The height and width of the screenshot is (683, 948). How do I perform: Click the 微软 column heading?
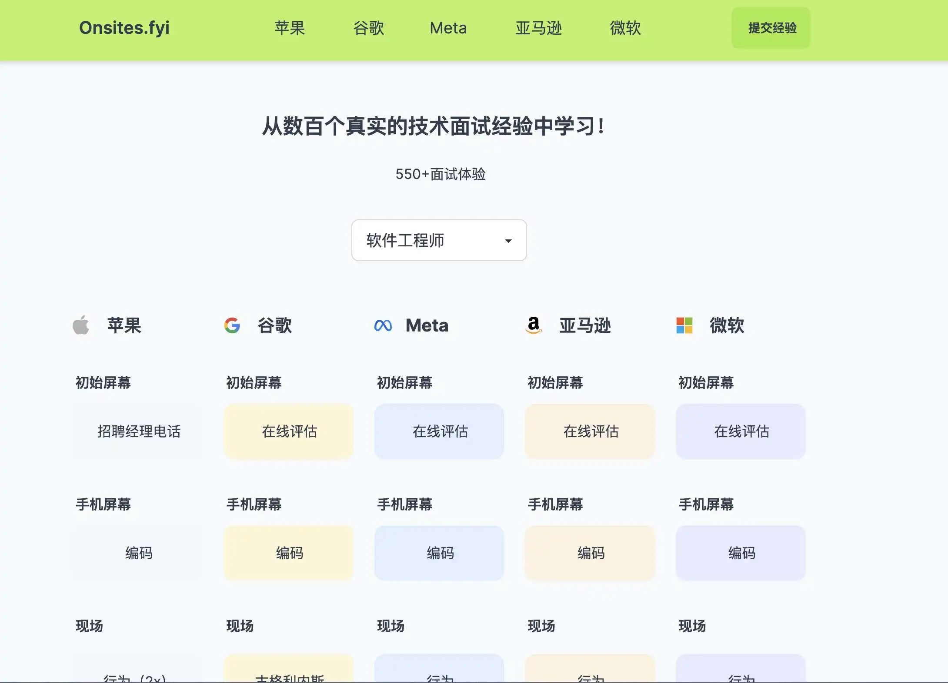click(x=727, y=325)
